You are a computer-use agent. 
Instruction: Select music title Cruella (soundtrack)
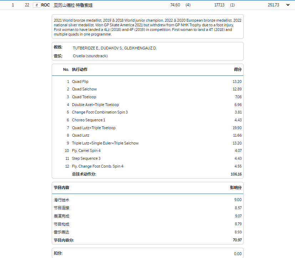(90, 56)
